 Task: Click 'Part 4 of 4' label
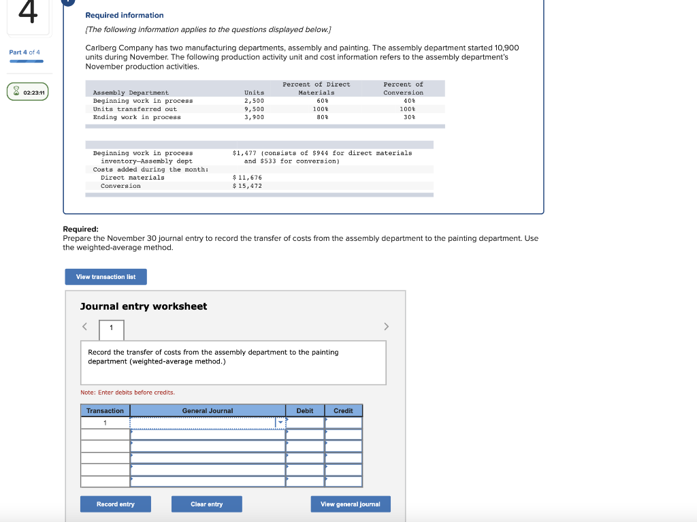click(x=25, y=52)
